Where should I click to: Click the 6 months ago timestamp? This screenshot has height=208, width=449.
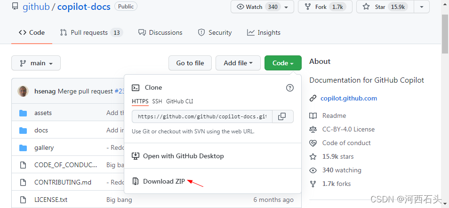tap(273, 200)
